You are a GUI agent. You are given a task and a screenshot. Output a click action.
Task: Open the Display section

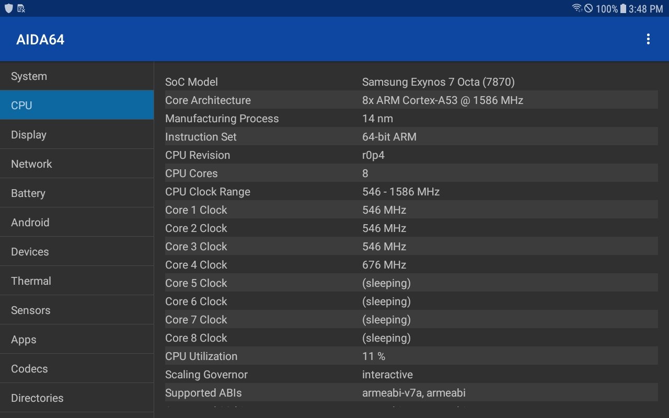[77, 135]
